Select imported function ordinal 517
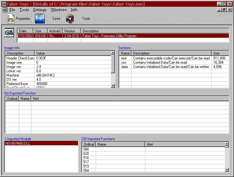The height and width of the screenshot is (177, 234). pyautogui.click(x=154, y=162)
